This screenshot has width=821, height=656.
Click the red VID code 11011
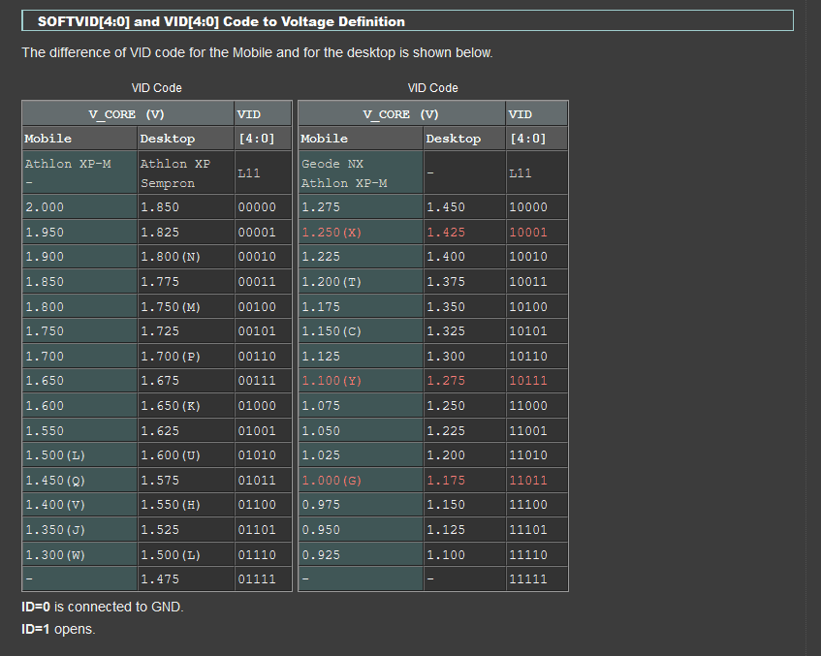point(528,481)
